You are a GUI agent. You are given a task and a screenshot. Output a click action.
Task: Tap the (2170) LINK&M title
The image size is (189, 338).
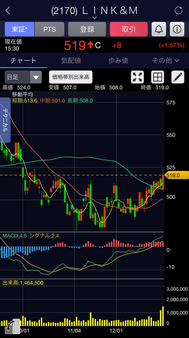tap(95, 10)
